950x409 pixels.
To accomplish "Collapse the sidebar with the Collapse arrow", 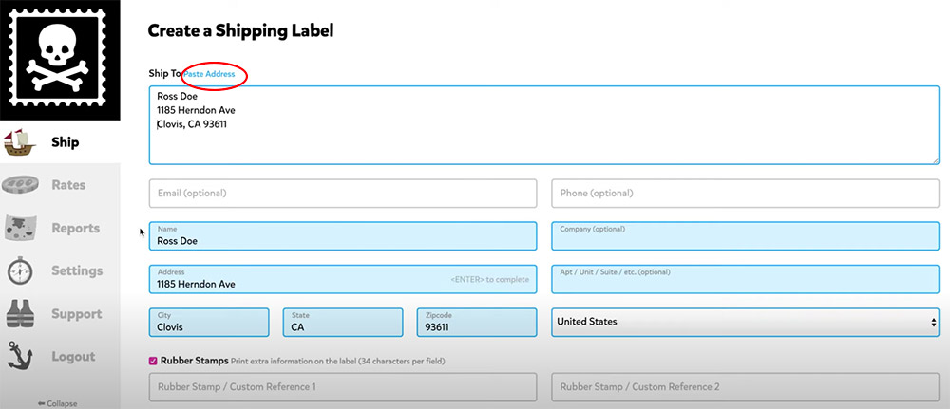I will click(x=57, y=403).
